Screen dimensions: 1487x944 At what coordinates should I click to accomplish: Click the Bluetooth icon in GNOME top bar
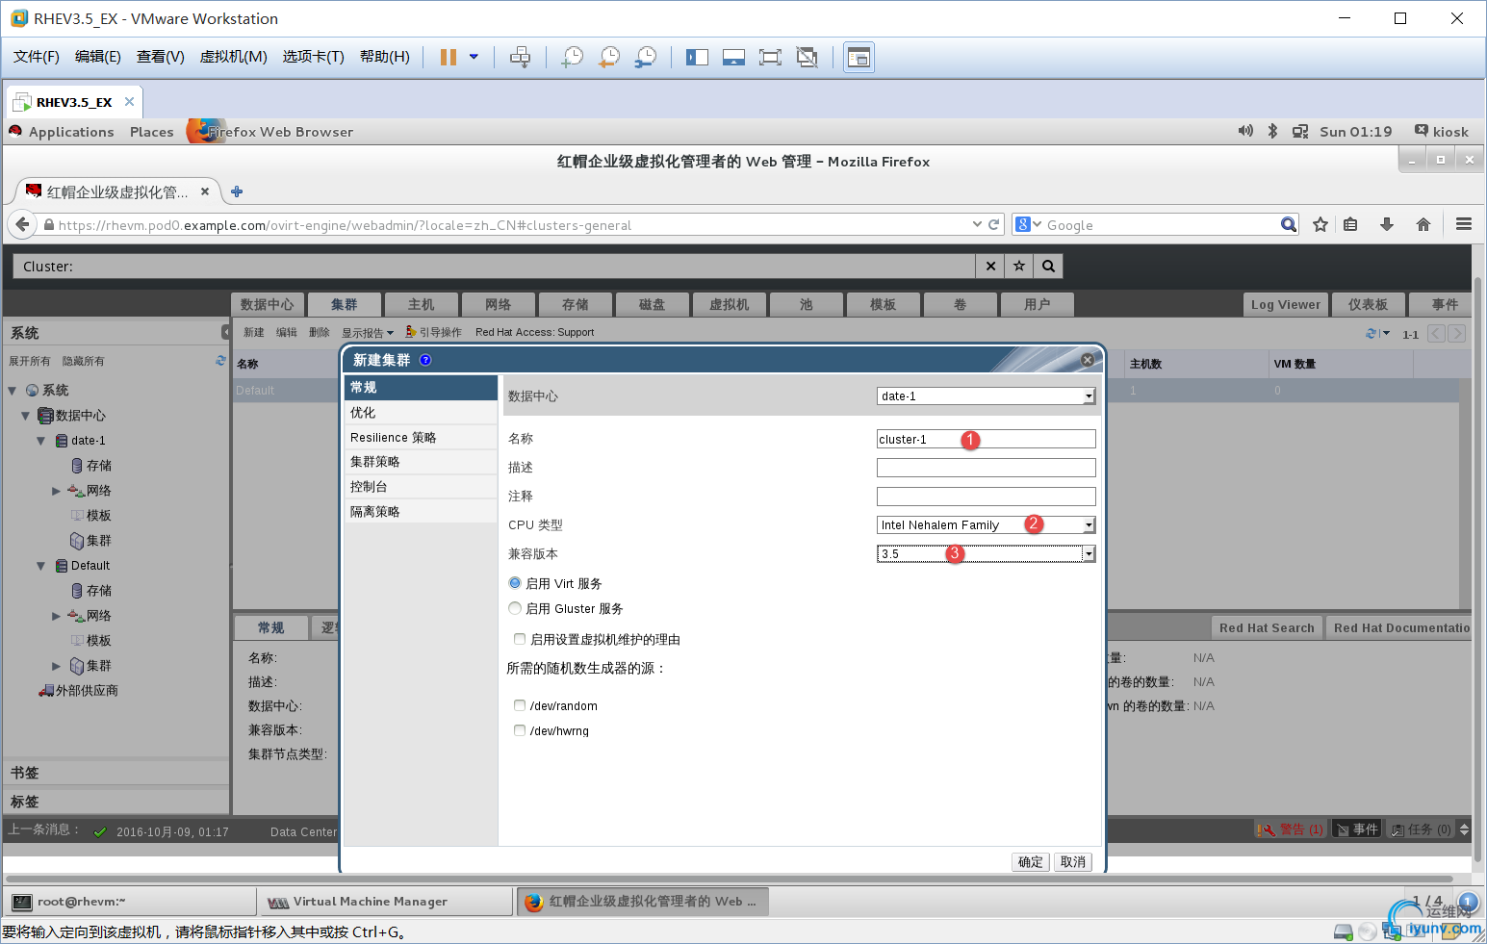[x=1272, y=131]
